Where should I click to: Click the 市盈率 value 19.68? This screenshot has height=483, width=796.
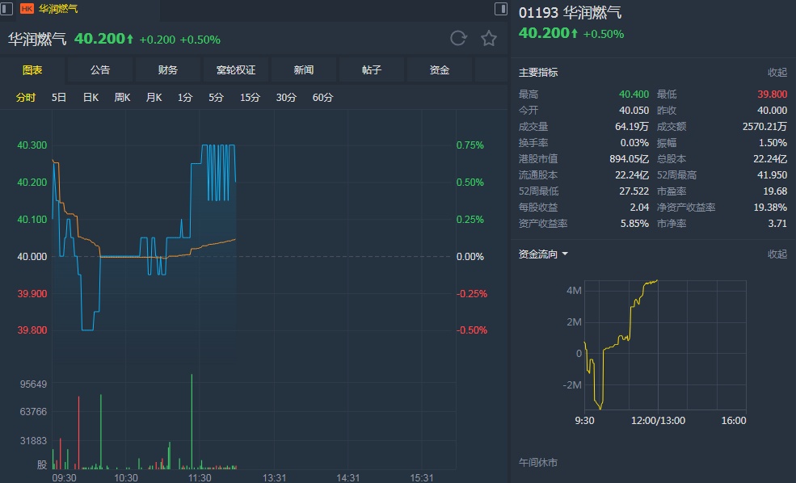[x=775, y=191]
